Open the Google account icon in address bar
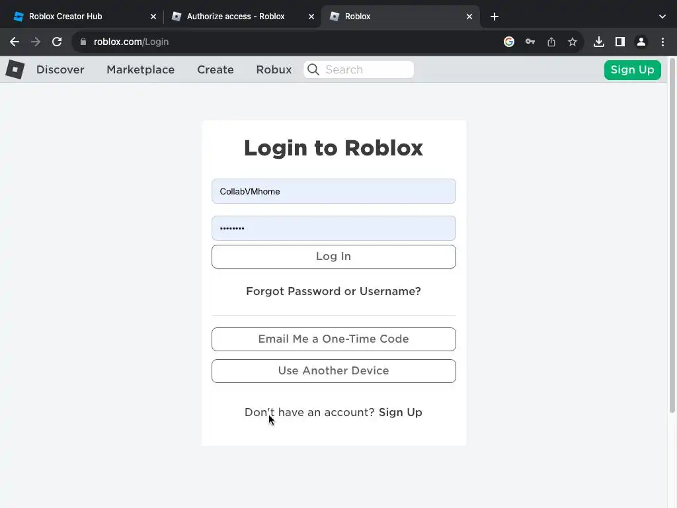677x508 pixels. (x=509, y=42)
